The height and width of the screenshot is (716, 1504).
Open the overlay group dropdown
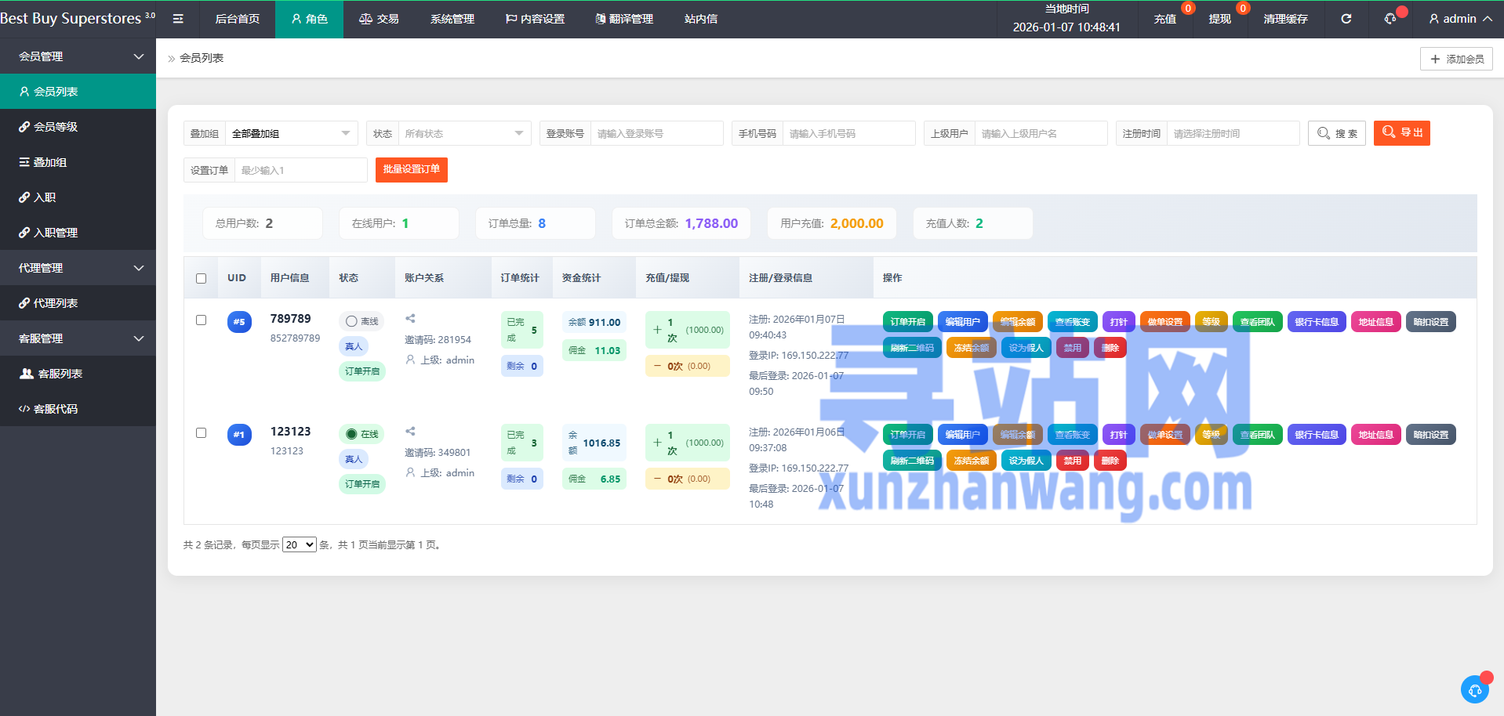click(x=290, y=133)
